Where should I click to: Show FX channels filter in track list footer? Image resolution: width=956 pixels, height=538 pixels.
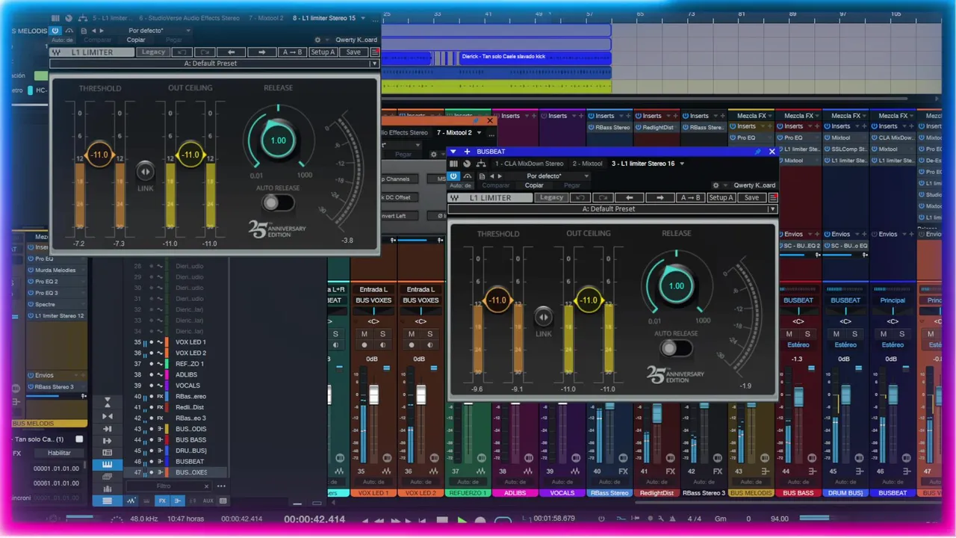(x=164, y=501)
